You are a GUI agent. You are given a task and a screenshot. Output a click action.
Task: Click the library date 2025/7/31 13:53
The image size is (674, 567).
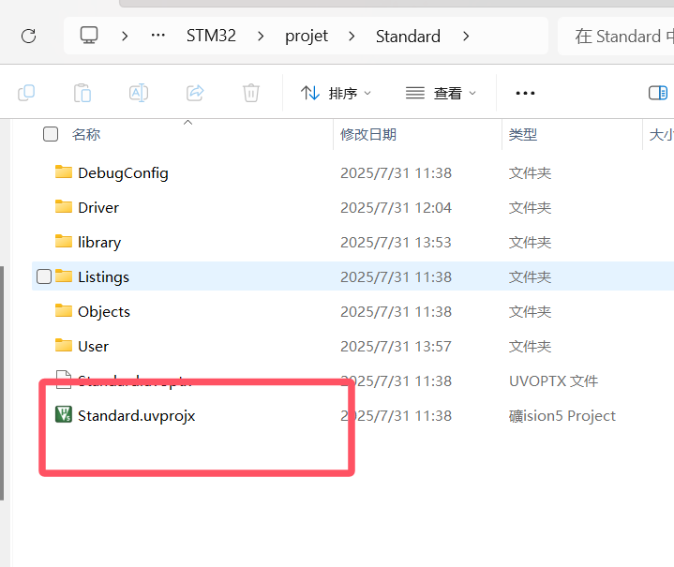tap(396, 243)
